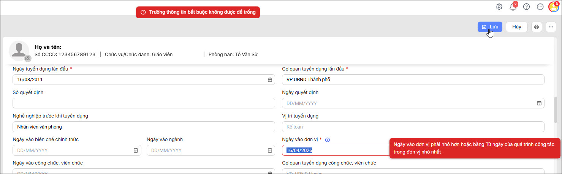Click Nghề nghiệp trước khi tuyển dụng field

144,127
